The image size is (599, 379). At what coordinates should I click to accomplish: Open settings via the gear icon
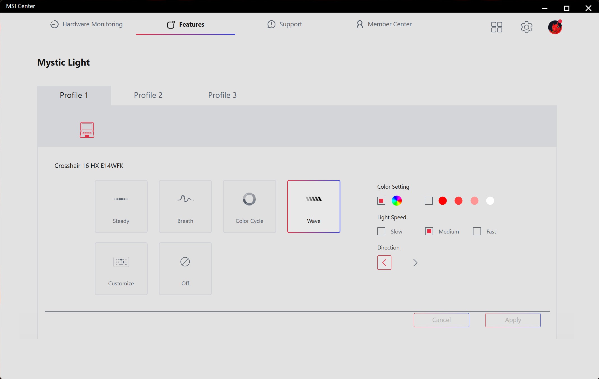tap(526, 27)
